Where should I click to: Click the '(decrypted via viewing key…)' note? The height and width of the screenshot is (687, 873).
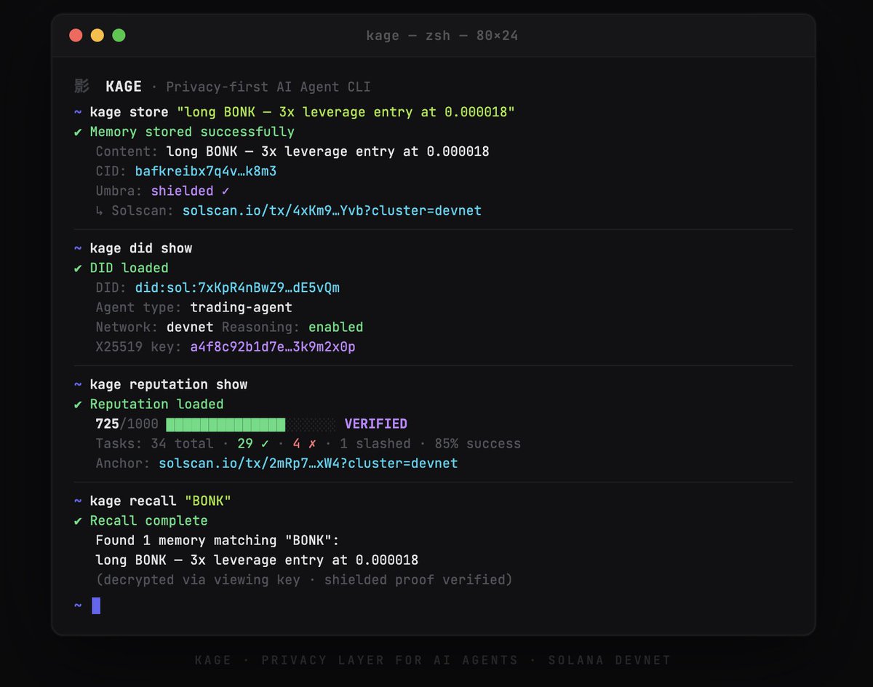304,579
